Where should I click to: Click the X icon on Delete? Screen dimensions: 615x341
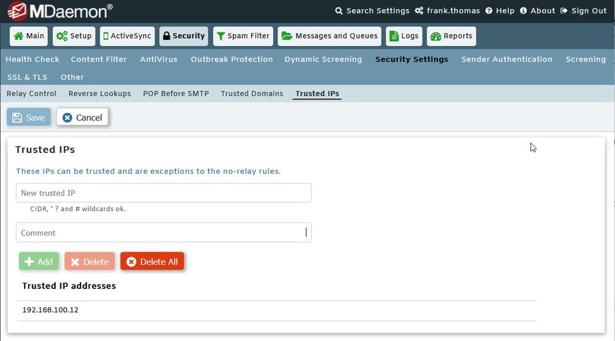75,262
